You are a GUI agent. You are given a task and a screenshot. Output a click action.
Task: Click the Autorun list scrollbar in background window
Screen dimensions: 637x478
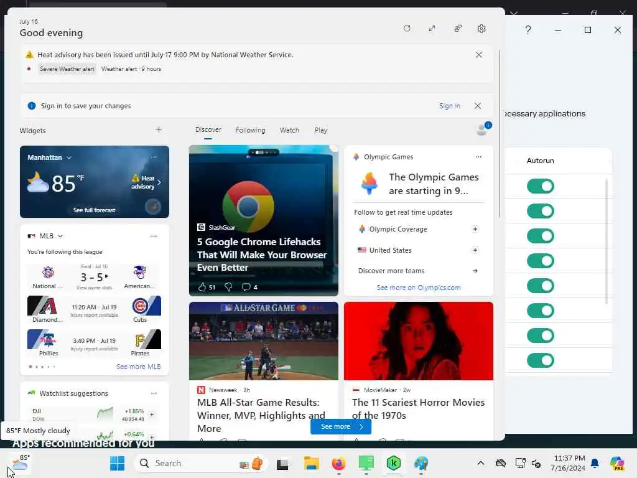[x=607, y=242]
